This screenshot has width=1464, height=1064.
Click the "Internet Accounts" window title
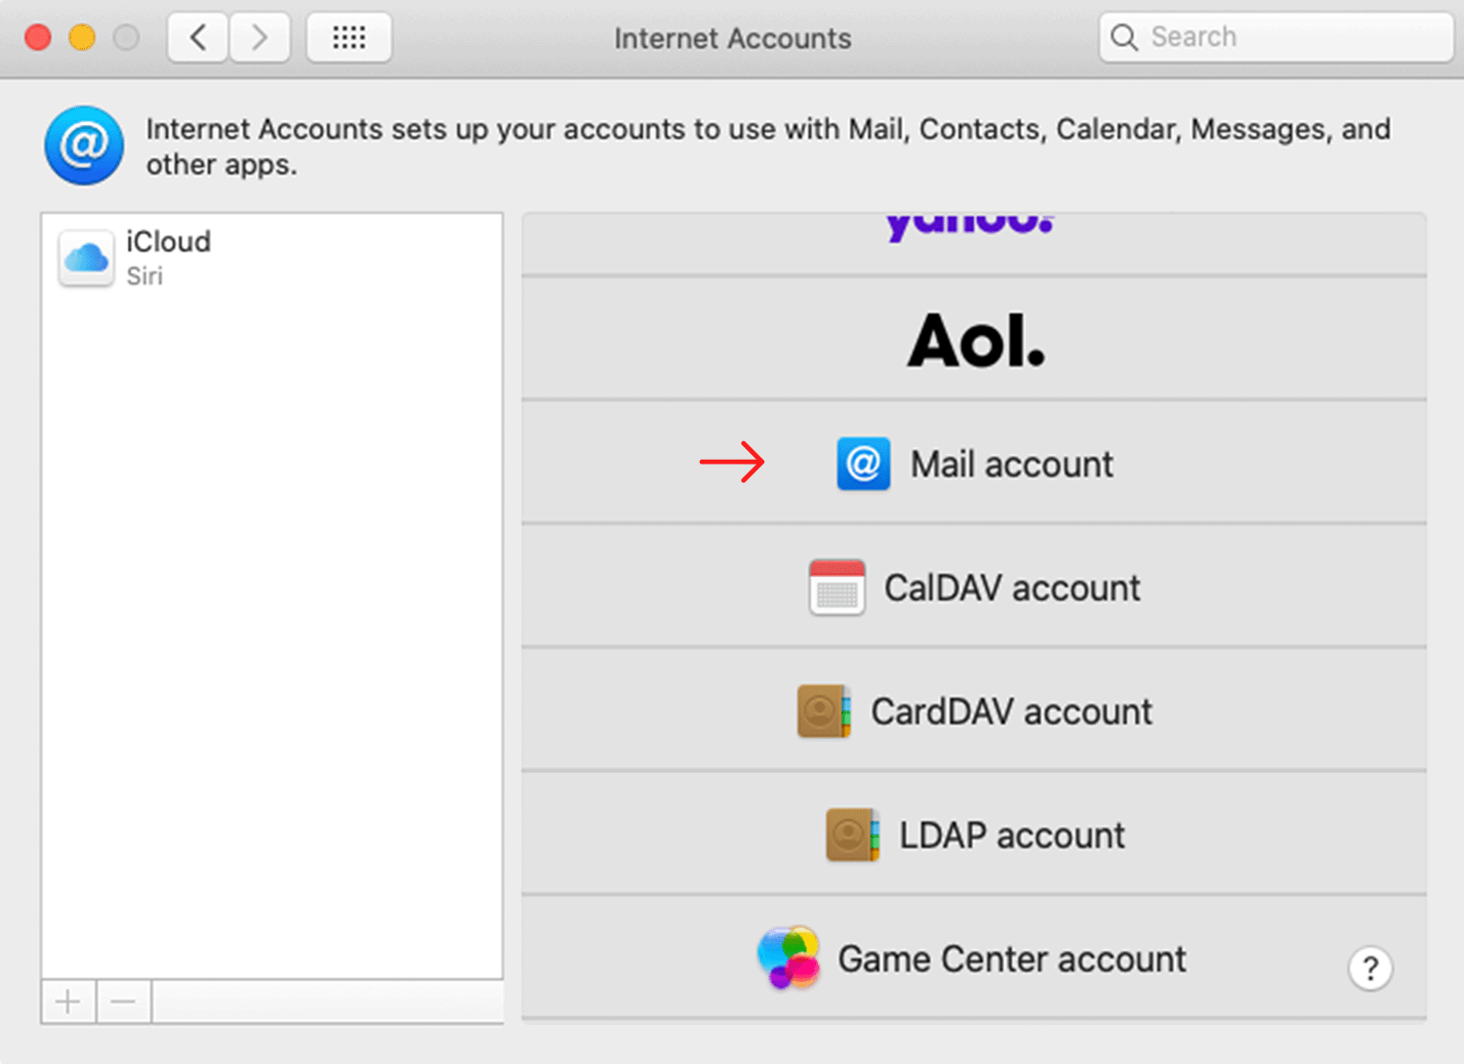[x=733, y=38]
